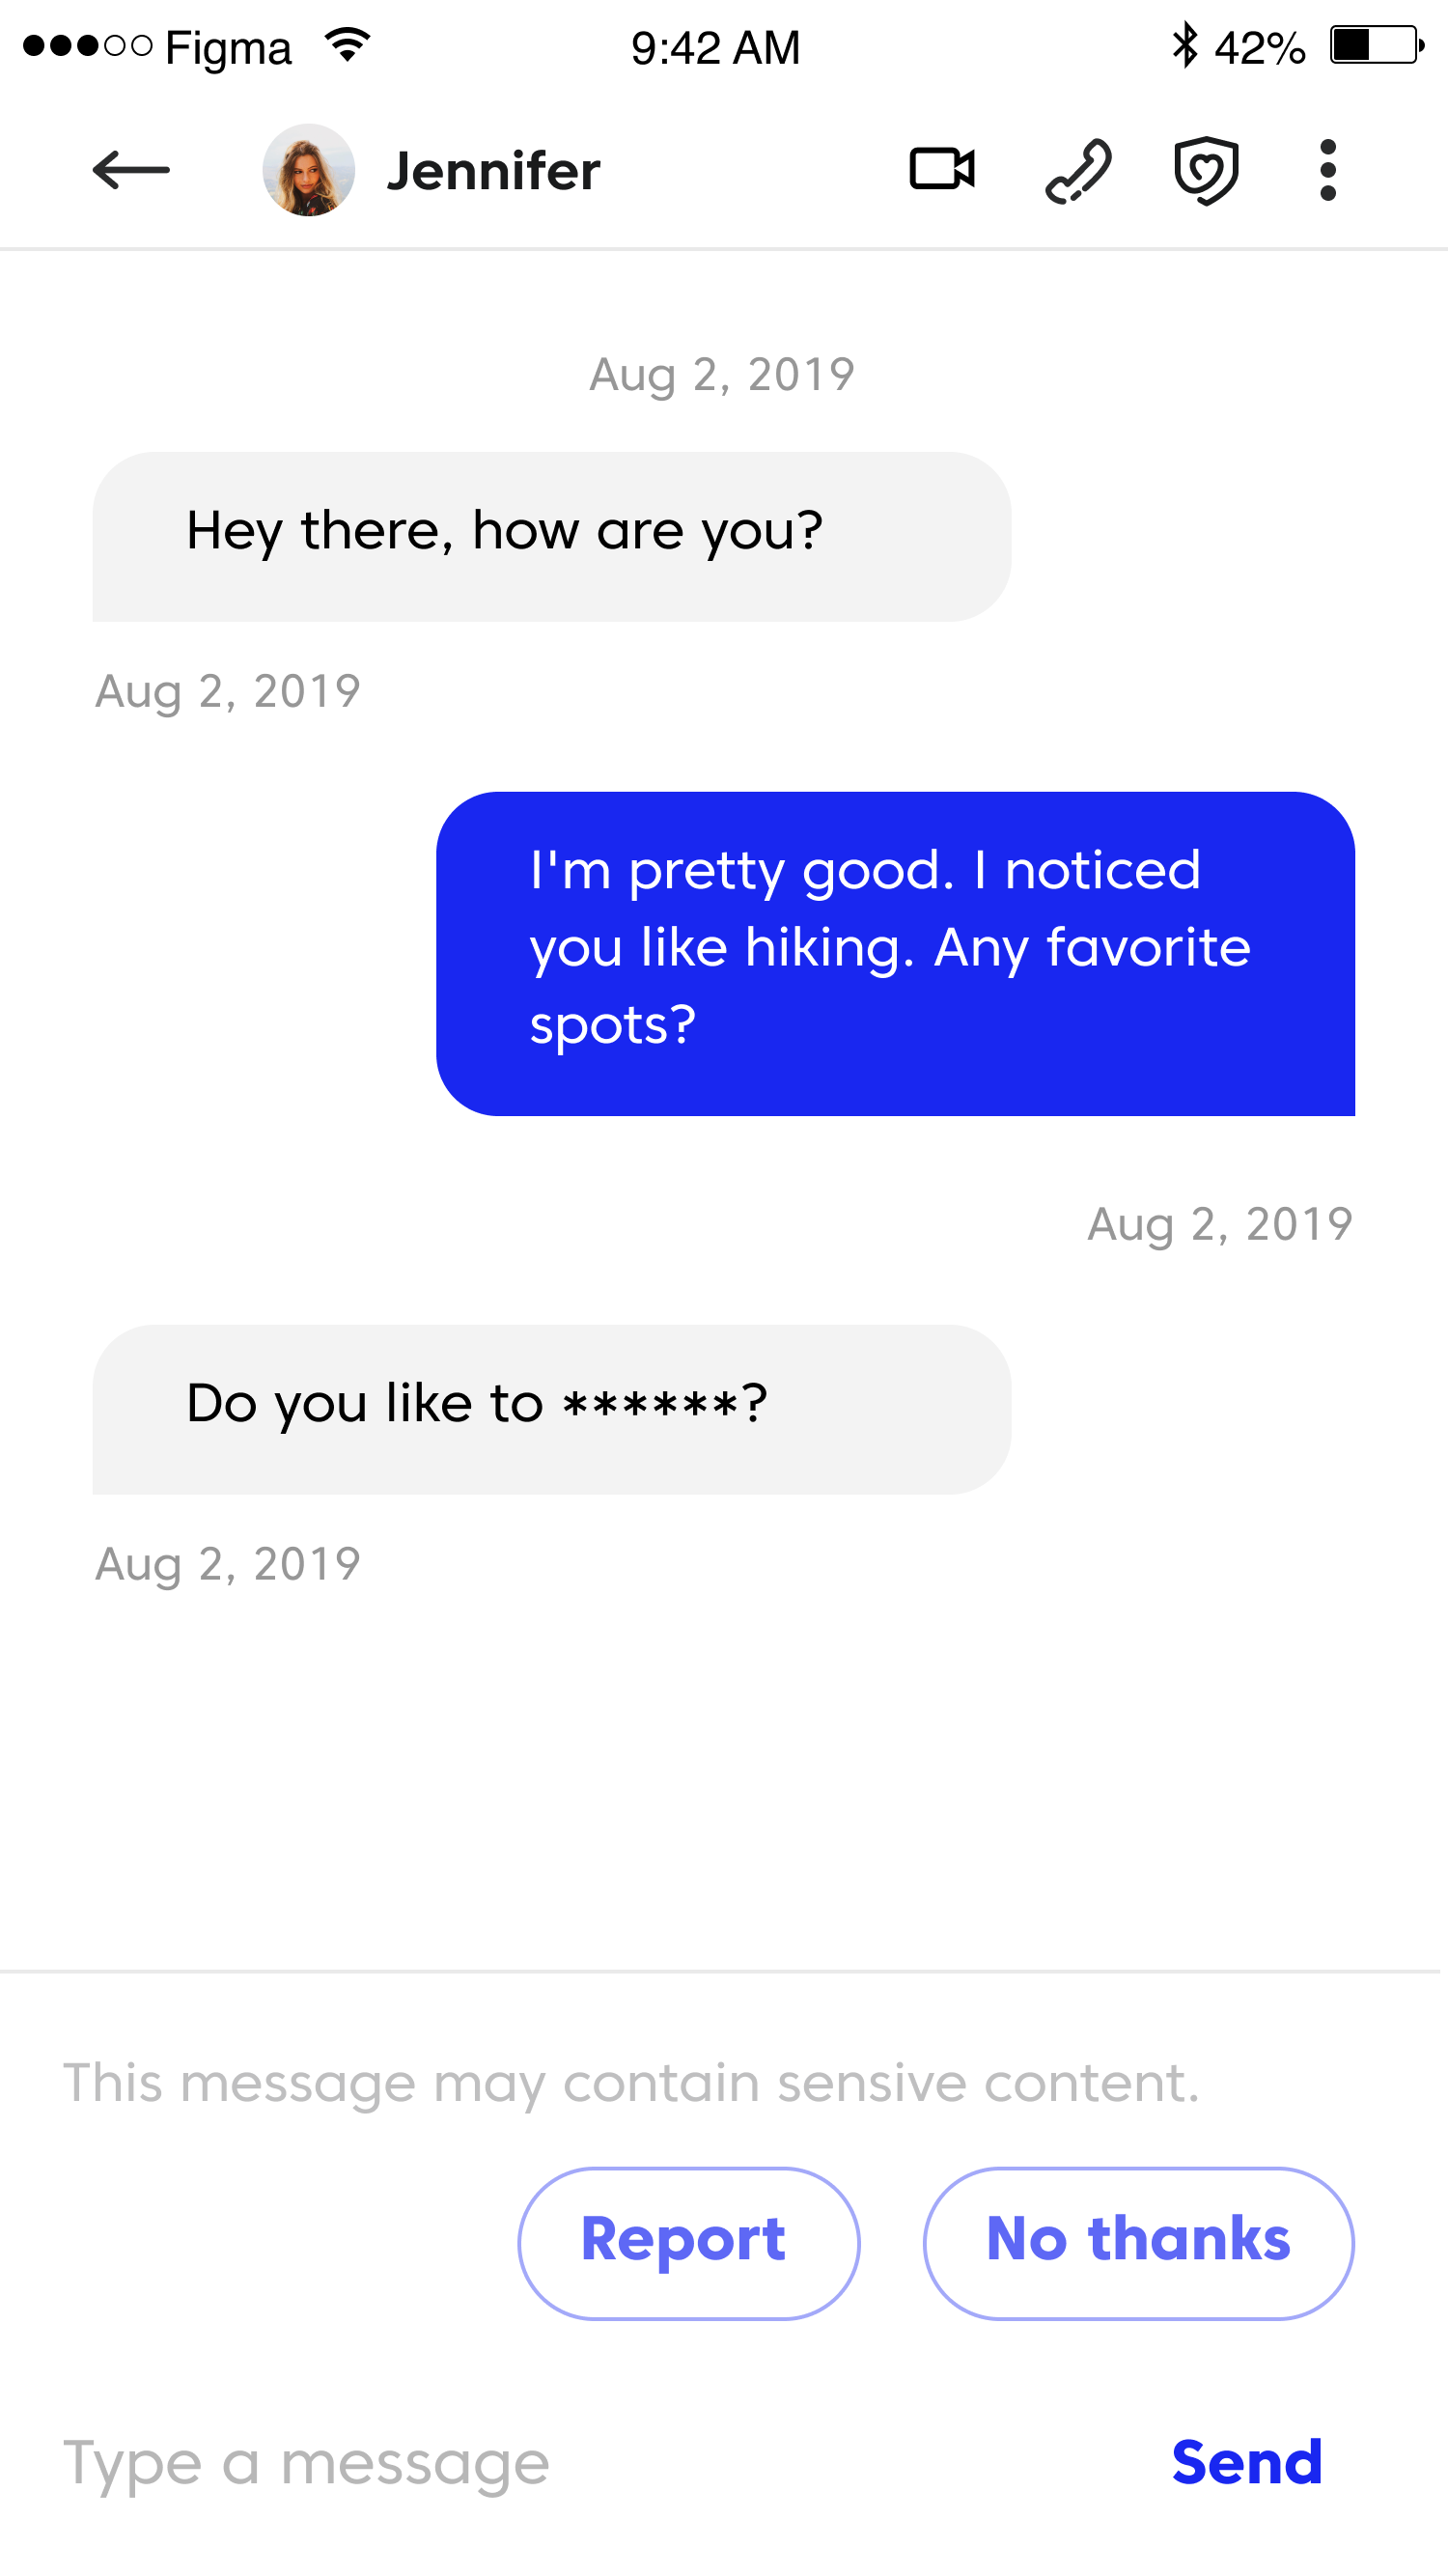
Task: Tap the 9:42 AM clock
Action: click(x=715, y=48)
